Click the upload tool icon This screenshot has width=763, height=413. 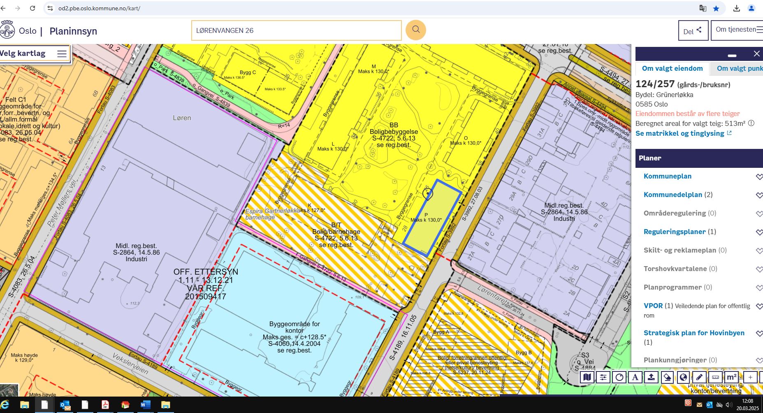(x=652, y=377)
